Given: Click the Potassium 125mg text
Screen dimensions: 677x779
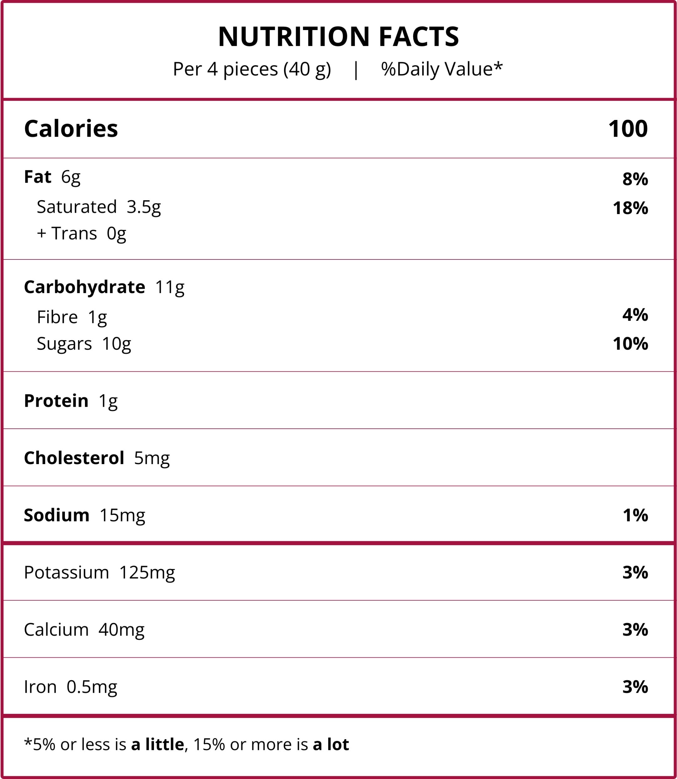Looking at the screenshot, I should point(99,572).
